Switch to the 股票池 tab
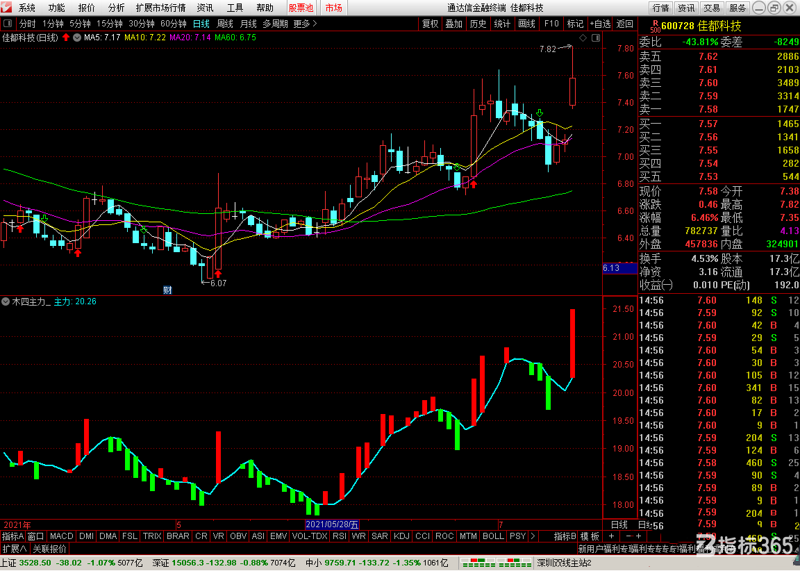The width and height of the screenshot is (800, 571). coord(301,8)
